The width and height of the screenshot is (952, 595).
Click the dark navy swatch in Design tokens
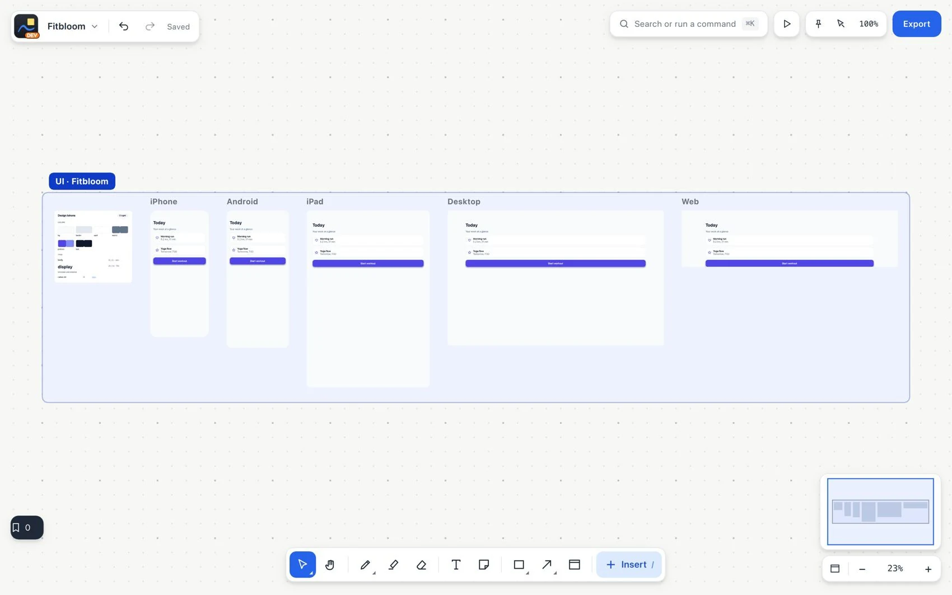(x=84, y=243)
